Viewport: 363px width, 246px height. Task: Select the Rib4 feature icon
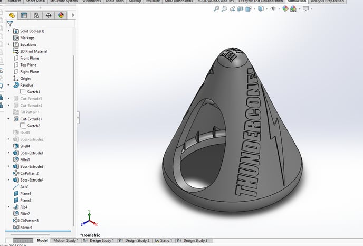[x=16, y=207]
